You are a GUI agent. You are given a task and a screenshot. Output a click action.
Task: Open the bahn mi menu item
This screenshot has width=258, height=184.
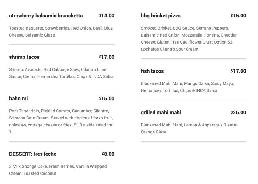point(19,98)
